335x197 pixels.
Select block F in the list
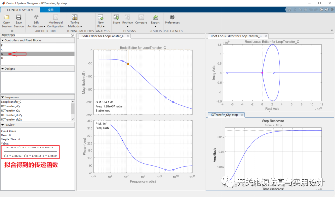click(38, 45)
